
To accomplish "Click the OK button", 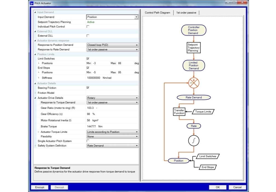I will (x=217, y=187).
